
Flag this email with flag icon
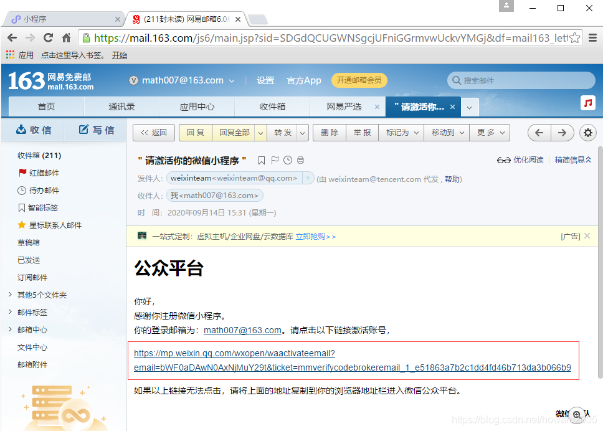(x=275, y=160)
